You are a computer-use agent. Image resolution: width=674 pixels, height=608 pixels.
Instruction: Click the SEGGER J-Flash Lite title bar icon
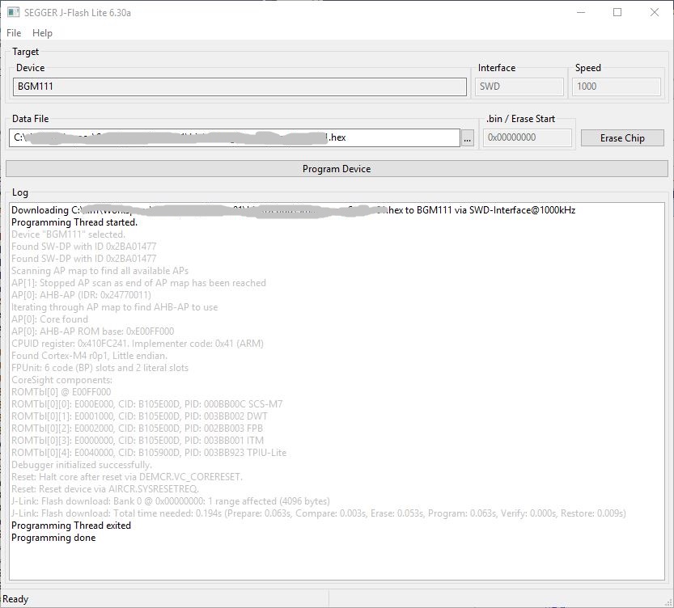point(13,12)
